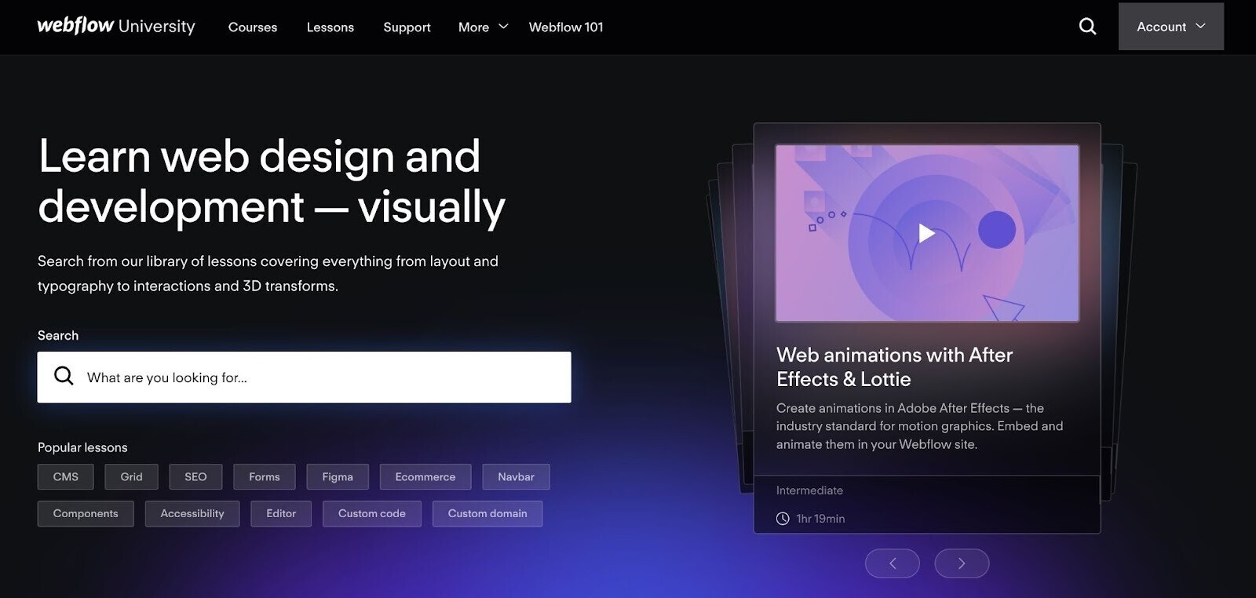
Task: Open the Navbar lesson tag
Action: pyautogui.click(x=516, y=476)
